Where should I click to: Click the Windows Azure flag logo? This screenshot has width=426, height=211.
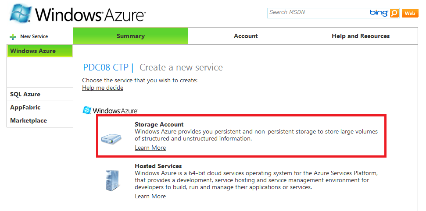point(21,13)
